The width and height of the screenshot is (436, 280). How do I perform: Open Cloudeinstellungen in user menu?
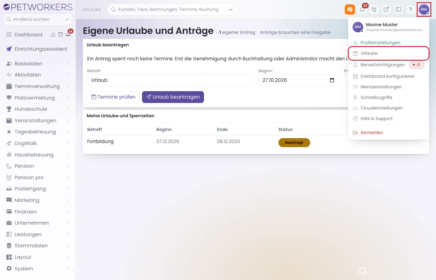click(389, 108)
